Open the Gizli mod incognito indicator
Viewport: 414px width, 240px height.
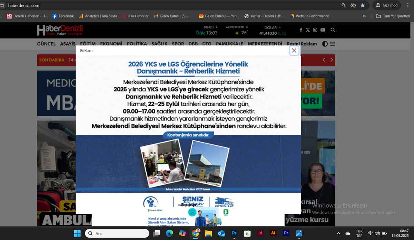(x=387, y=5)
